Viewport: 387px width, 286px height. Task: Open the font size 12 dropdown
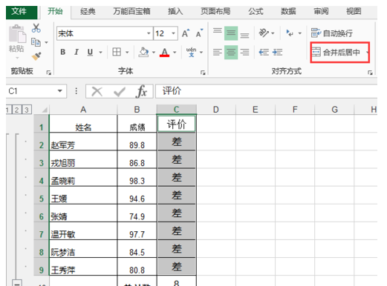(x=173, y=33)
